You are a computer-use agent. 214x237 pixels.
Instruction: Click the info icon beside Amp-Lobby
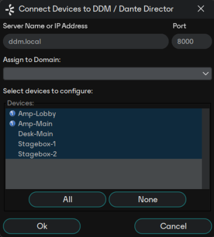coord(12,113)
